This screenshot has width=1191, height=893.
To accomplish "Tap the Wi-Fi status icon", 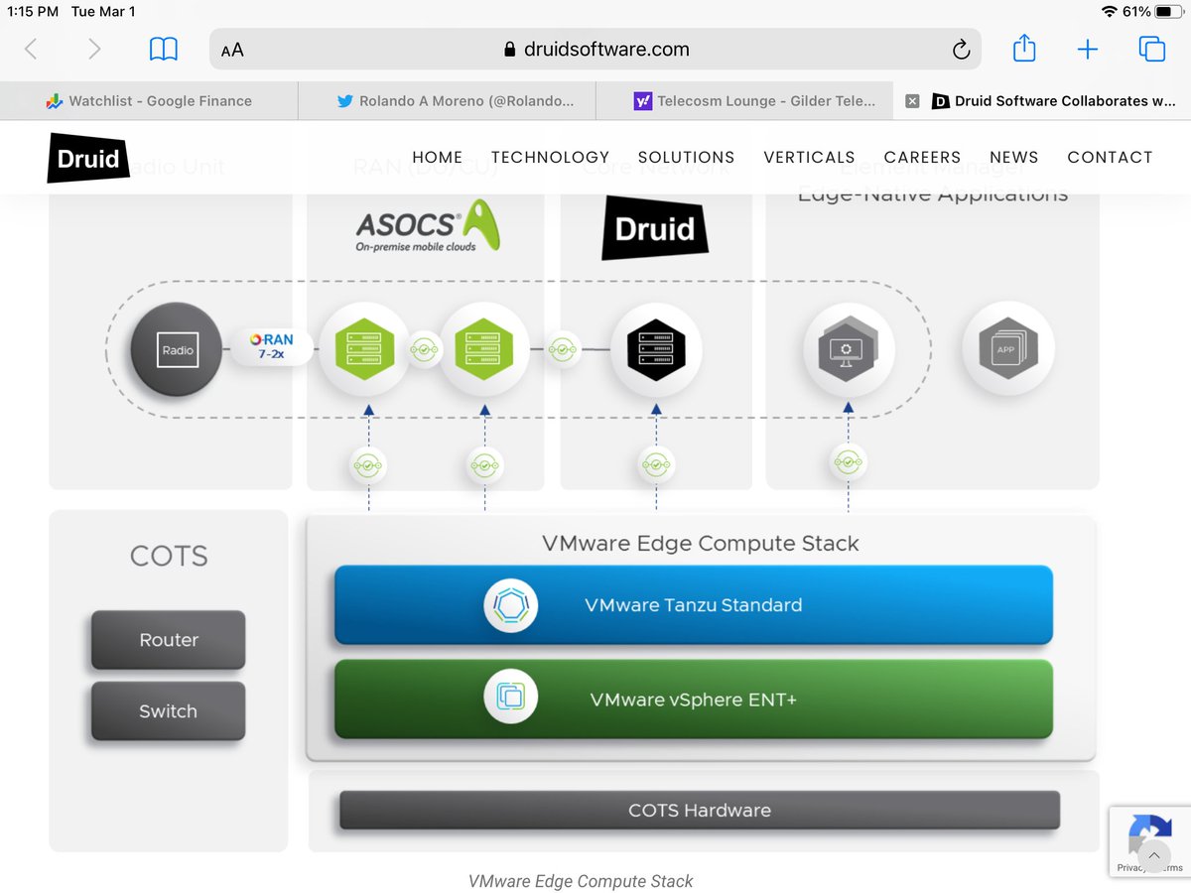I will [x=1110, y=12].
